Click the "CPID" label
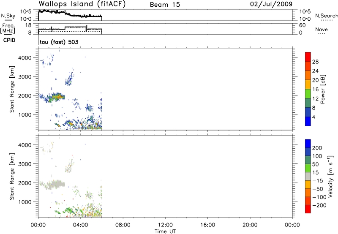 click(9, 40)
